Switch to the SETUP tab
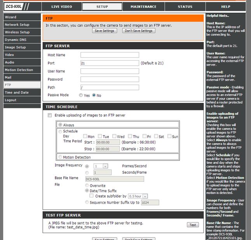Screen dimensions: 251x240 (102, 7)
